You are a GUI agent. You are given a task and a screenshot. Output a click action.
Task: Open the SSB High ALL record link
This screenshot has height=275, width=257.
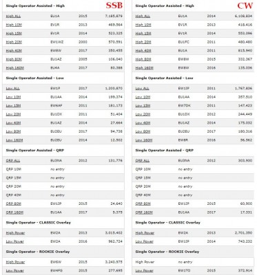pyautogui.click(x=13, y=16)
